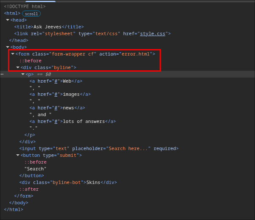Select the "Search" text node
Viewport: 255px width, 220px height.
35,169
